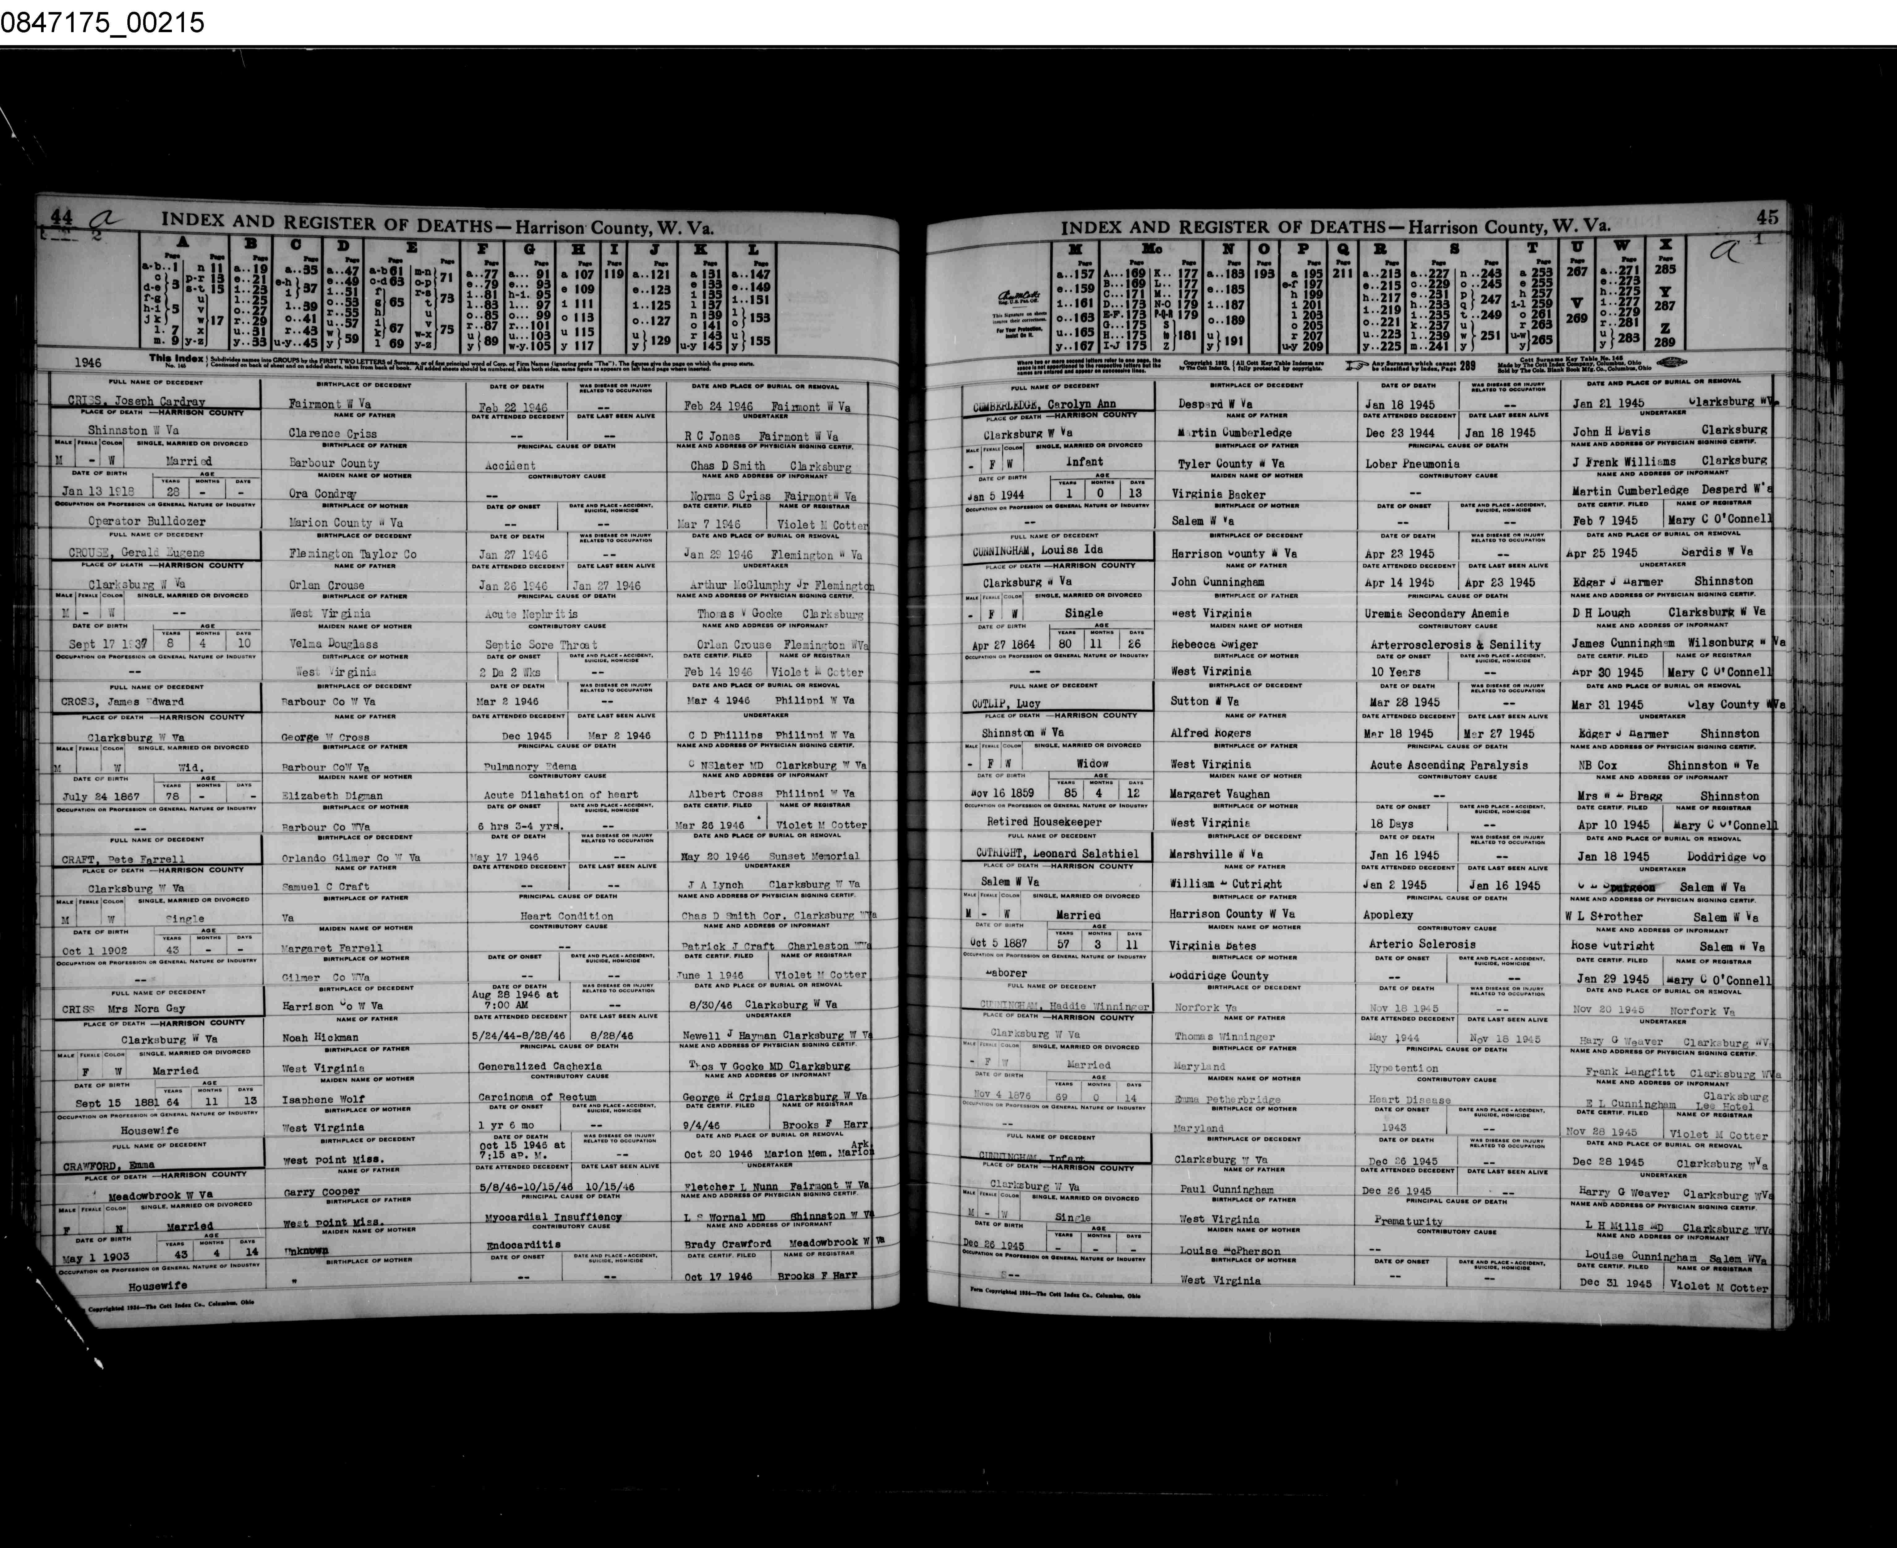
Task: Click the mother name Ora Condray
Action: (322, 493)
